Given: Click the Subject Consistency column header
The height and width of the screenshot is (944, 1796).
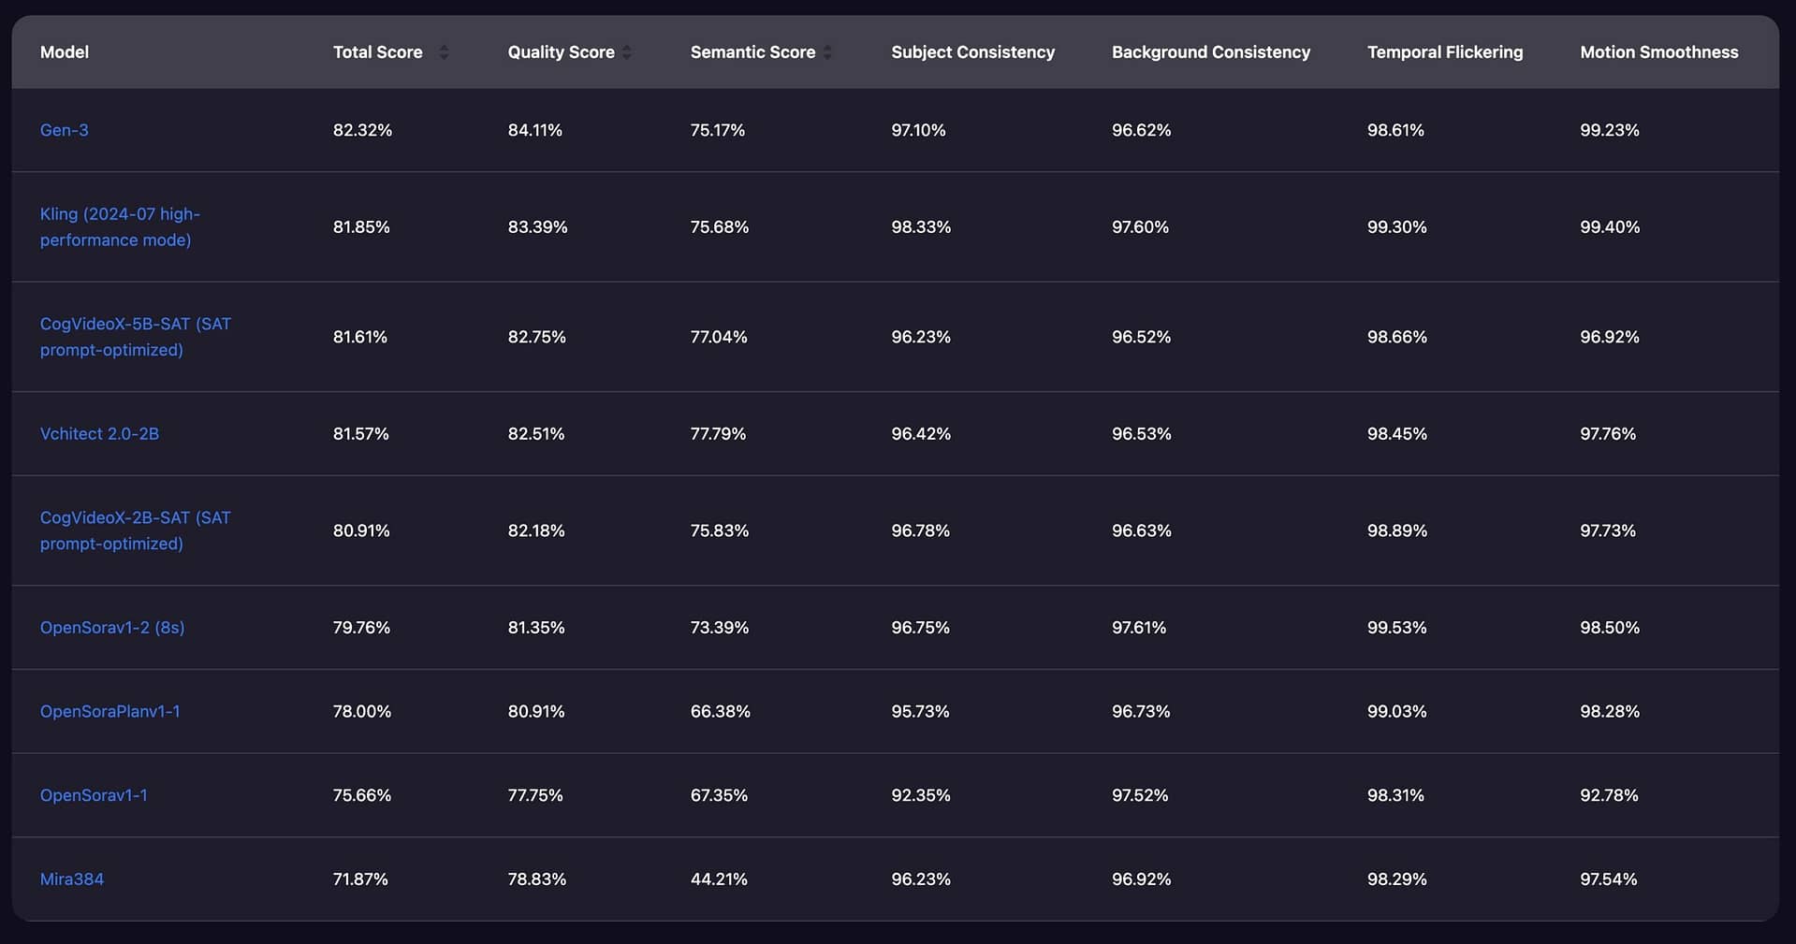Looking at the screenshot, I should (973, 52).
